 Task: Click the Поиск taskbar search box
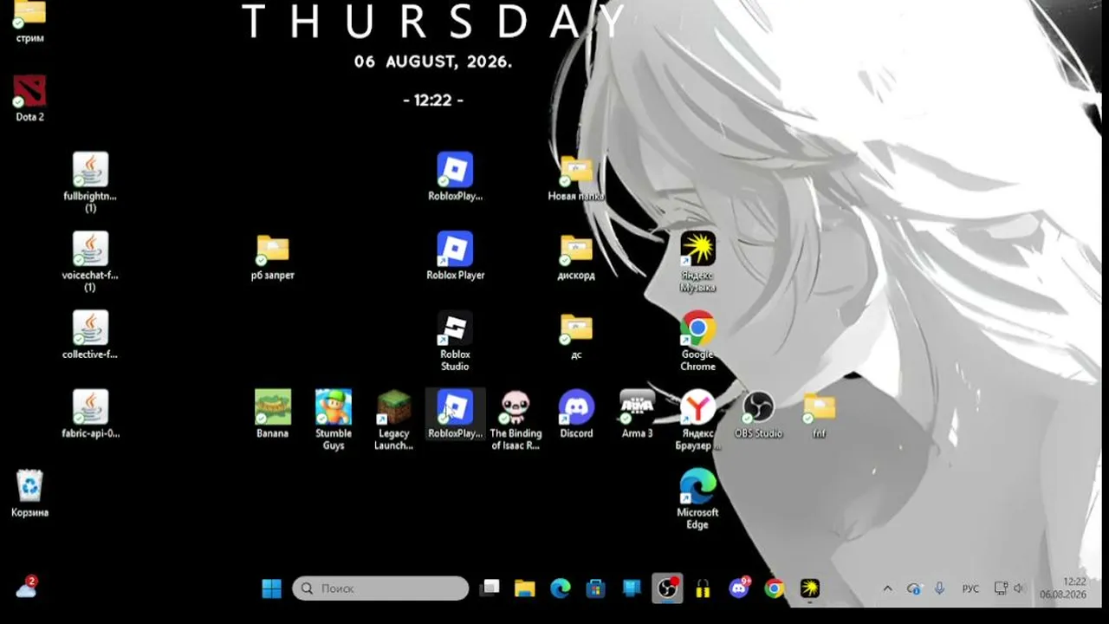pos(380,588)
